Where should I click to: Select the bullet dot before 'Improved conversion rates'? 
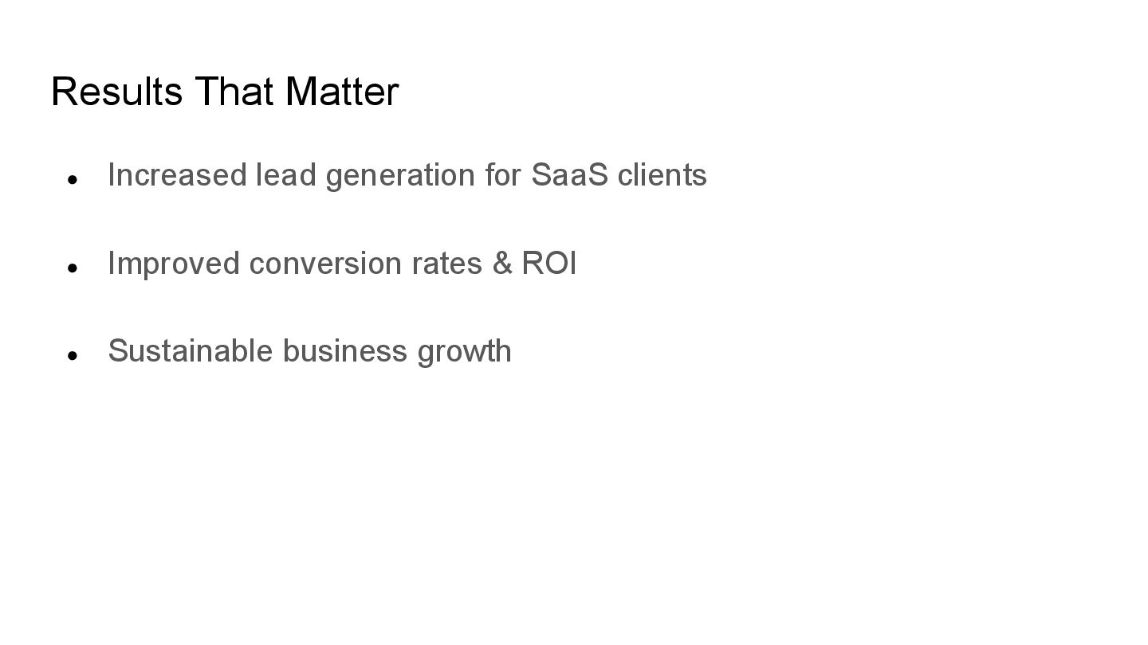tap(73, 268)
